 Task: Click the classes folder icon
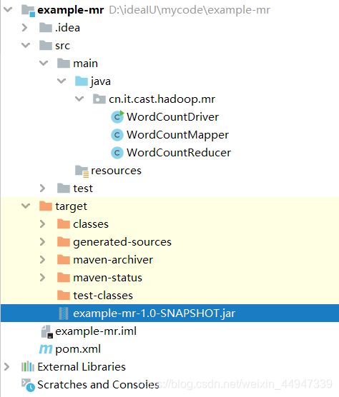[64, 224]
